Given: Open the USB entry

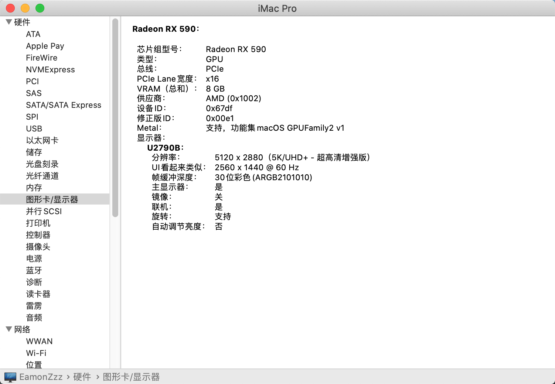Looking at the screenshot, I should point(34,128).
